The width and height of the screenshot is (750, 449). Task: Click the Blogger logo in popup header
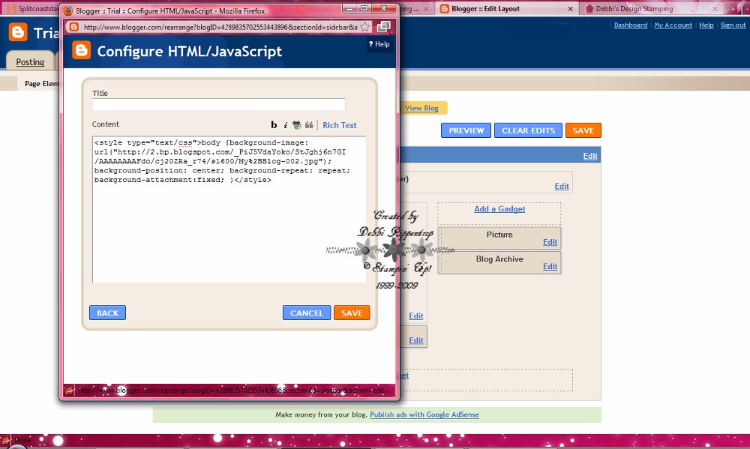tap(81, 50)
